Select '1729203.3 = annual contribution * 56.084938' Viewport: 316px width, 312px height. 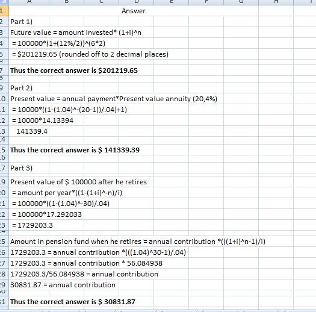pyautogui.click(x=86, y=263)
